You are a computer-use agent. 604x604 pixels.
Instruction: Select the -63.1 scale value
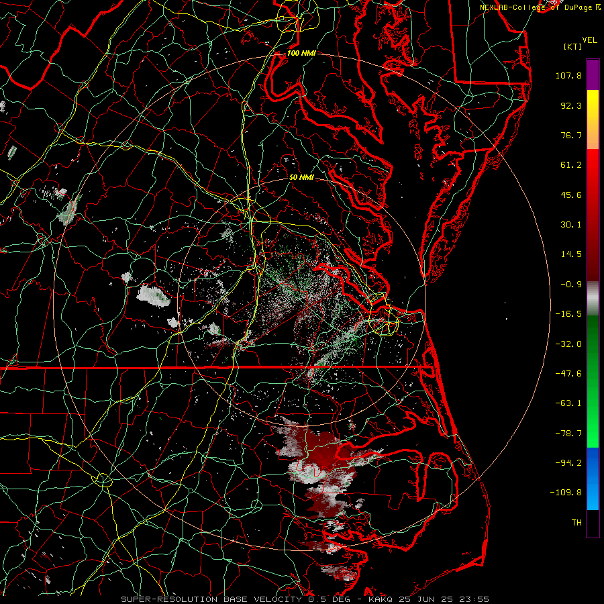568,403
